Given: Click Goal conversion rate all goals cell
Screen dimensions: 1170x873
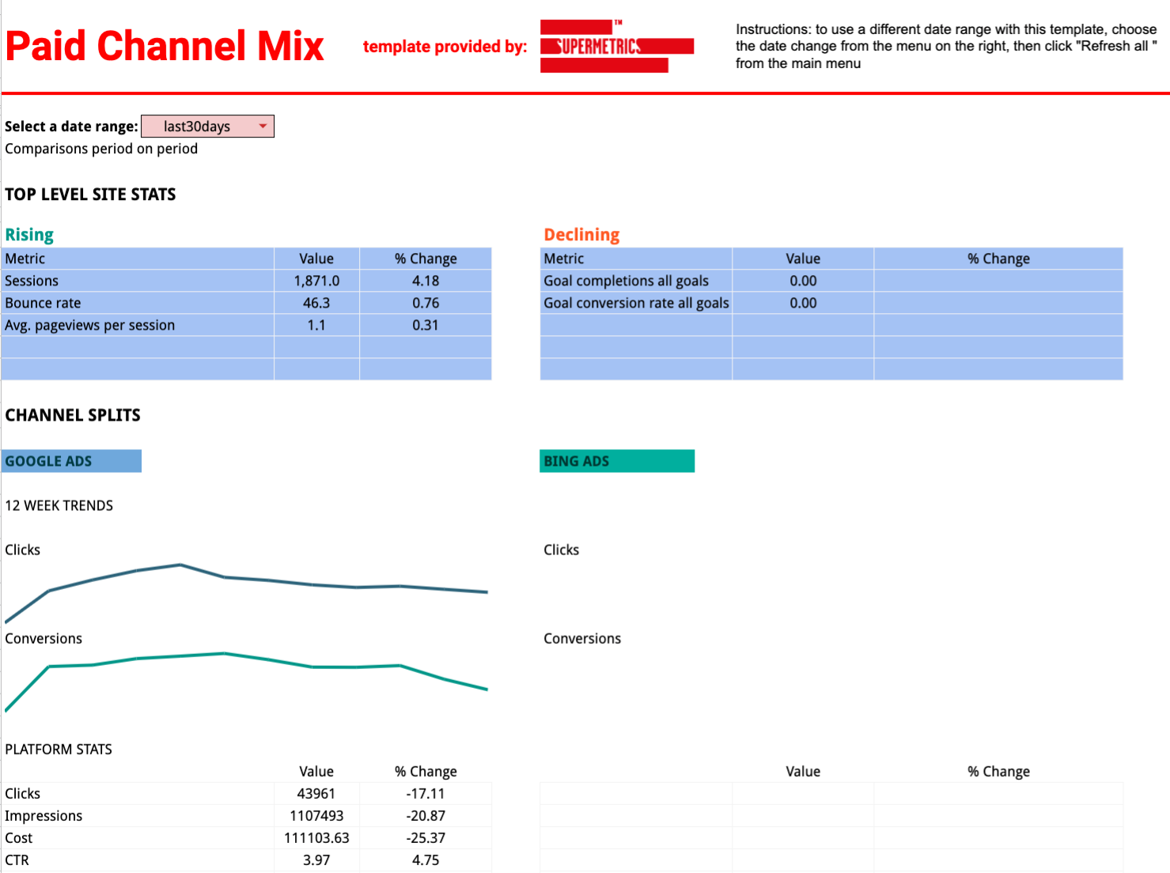Looking at the screenshot, I should point(635,303).
